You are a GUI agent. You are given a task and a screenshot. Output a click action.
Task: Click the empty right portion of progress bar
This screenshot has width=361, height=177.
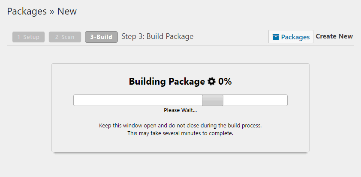[x=255, y=100]
